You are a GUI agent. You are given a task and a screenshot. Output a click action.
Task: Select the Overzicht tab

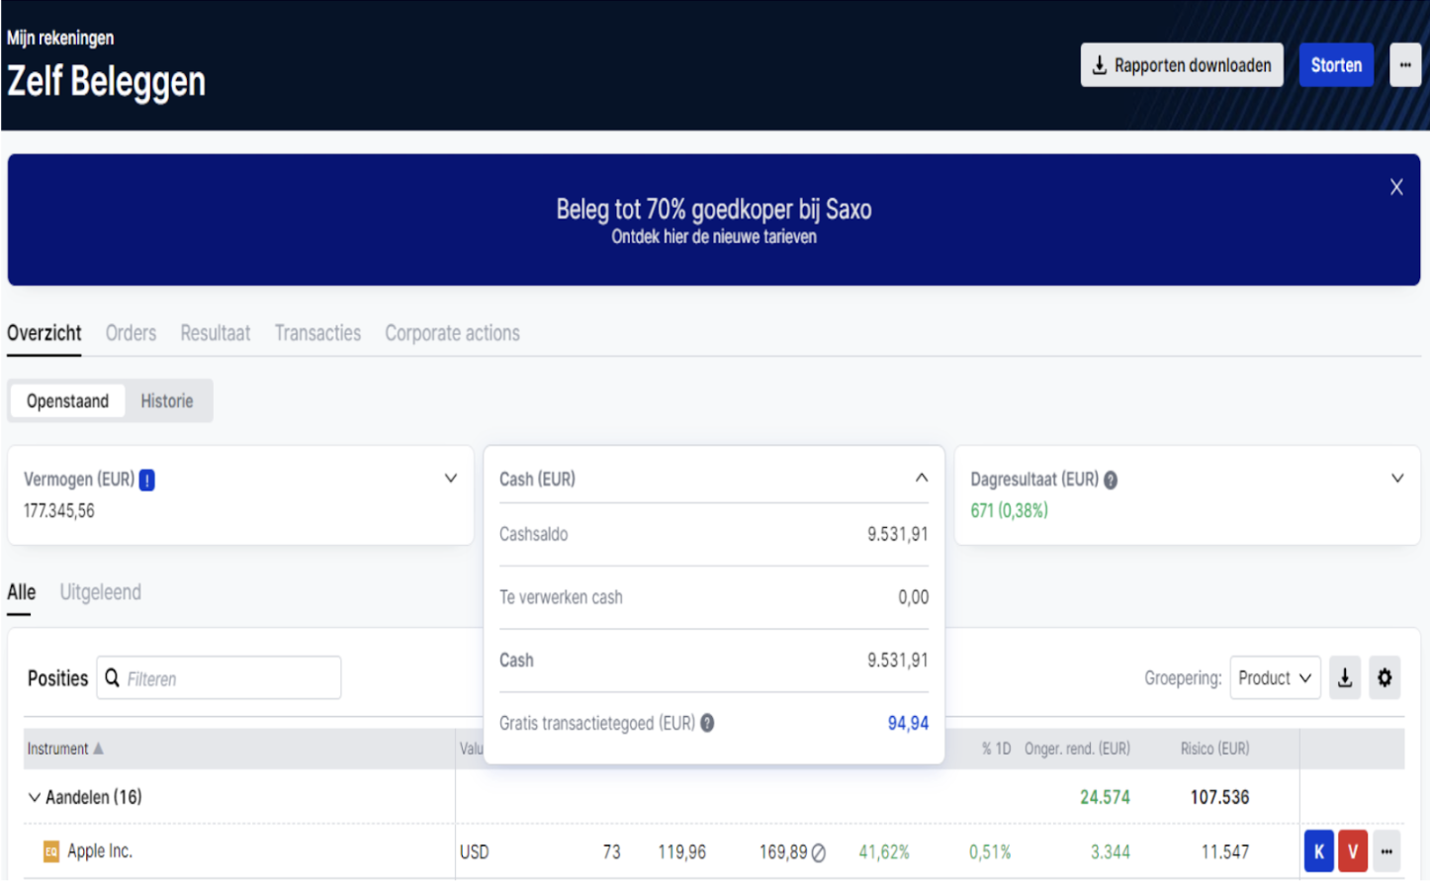point(45,333)
